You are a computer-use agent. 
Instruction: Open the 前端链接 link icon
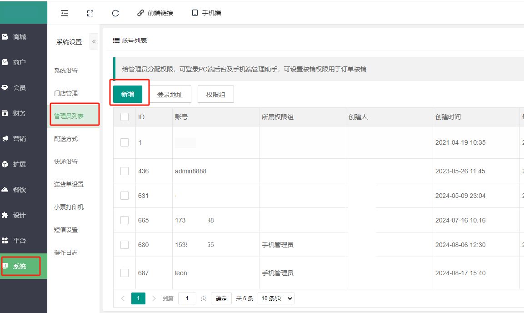tap(141, 13)
